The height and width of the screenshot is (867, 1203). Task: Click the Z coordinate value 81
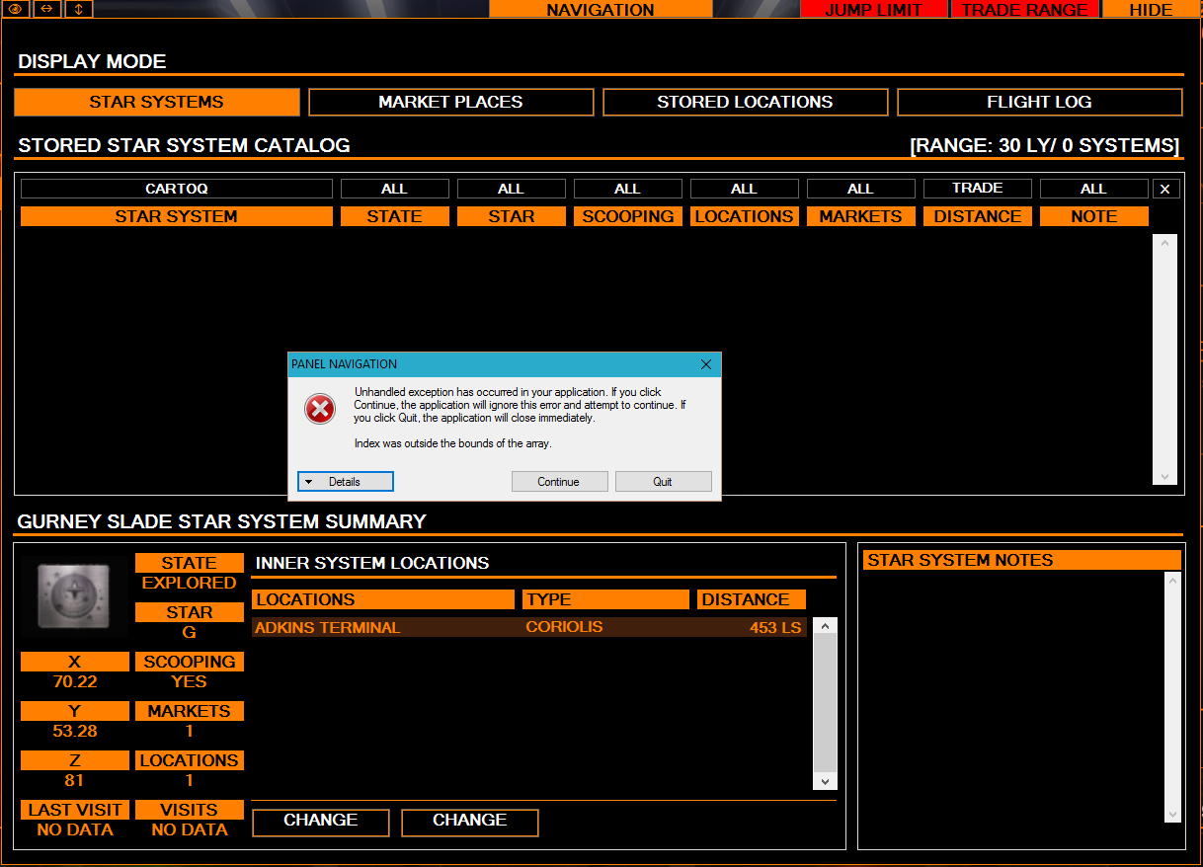(x=75, y=780)
